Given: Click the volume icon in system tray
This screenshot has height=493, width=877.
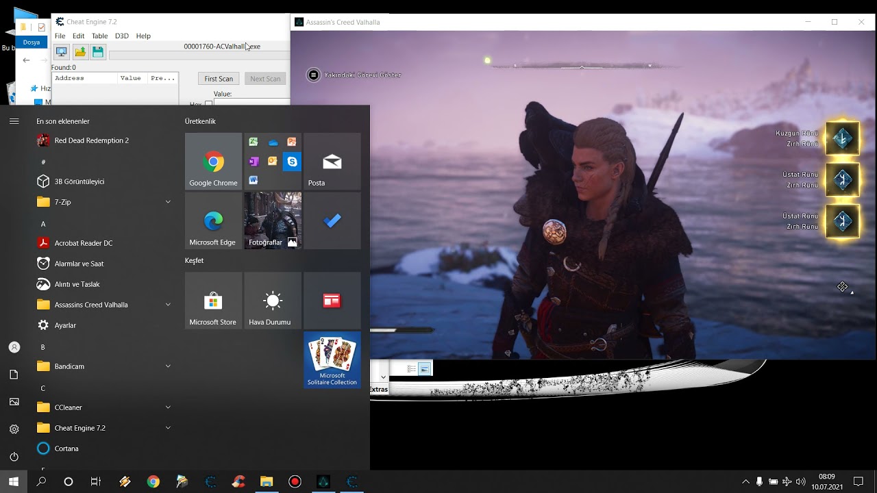Looking at the screenshot, I should click(800, 482).
